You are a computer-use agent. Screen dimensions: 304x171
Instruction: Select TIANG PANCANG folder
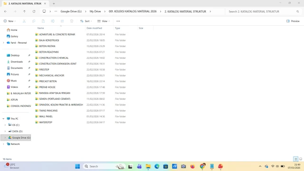click(x=48, y=111)
